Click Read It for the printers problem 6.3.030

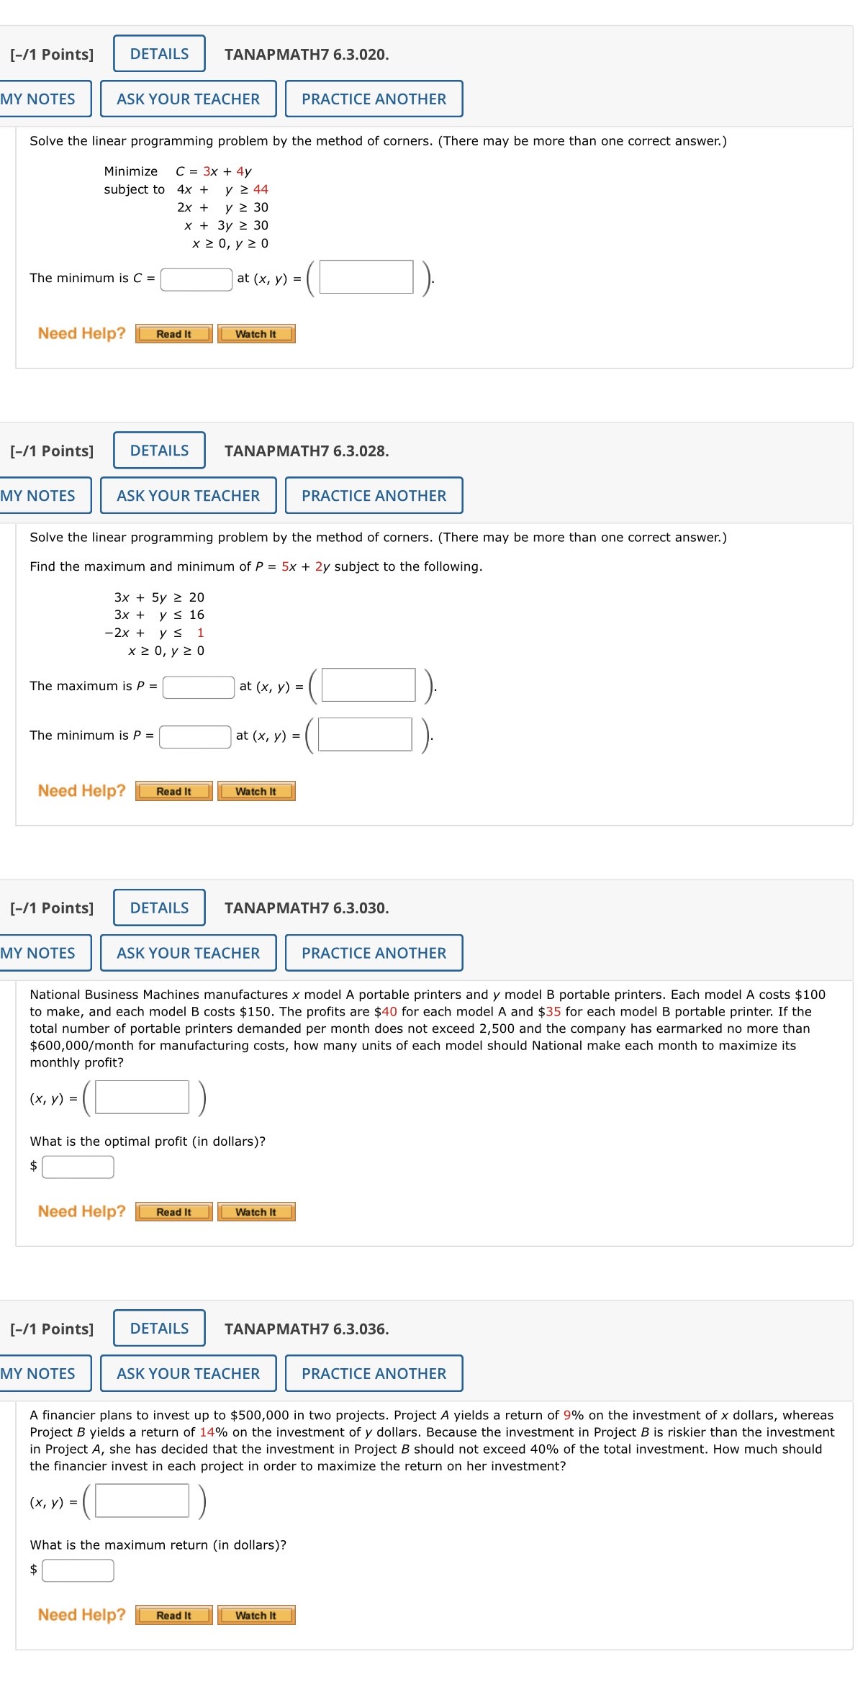click(x=173, y=1212)
